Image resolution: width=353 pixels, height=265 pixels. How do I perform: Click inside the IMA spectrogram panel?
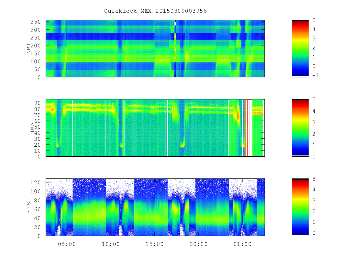coord(155,128)
